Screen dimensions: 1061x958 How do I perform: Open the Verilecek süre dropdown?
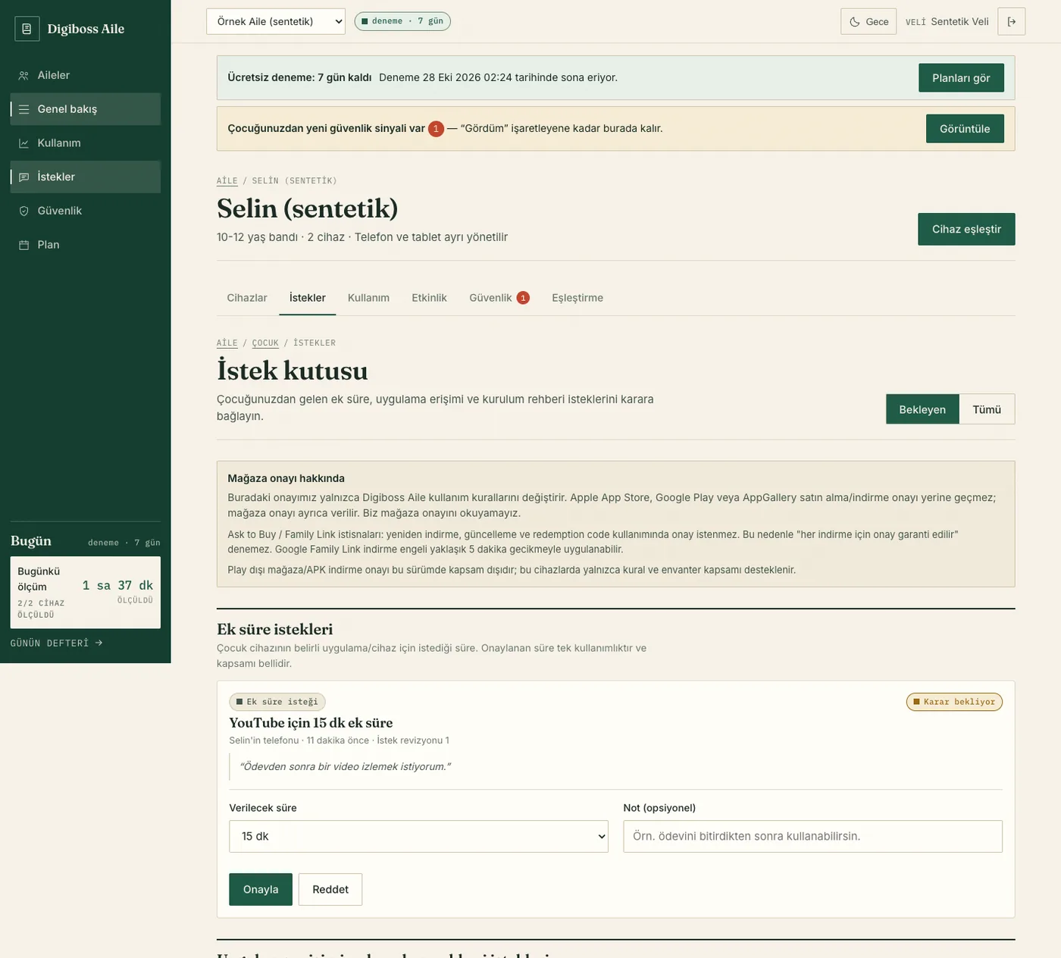[x=418, y=836]
